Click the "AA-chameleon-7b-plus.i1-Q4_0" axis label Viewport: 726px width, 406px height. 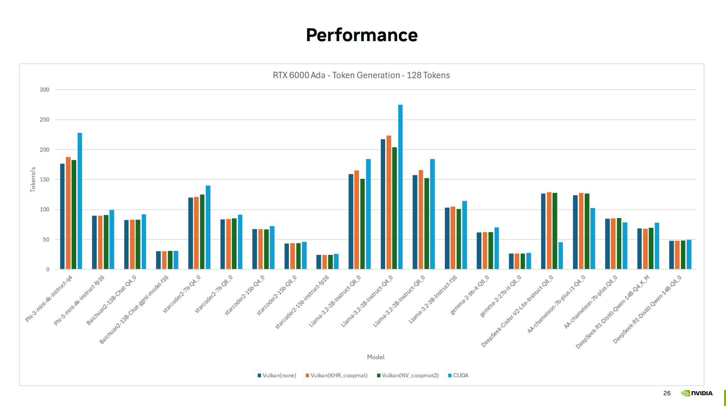(x=556, y=304)
